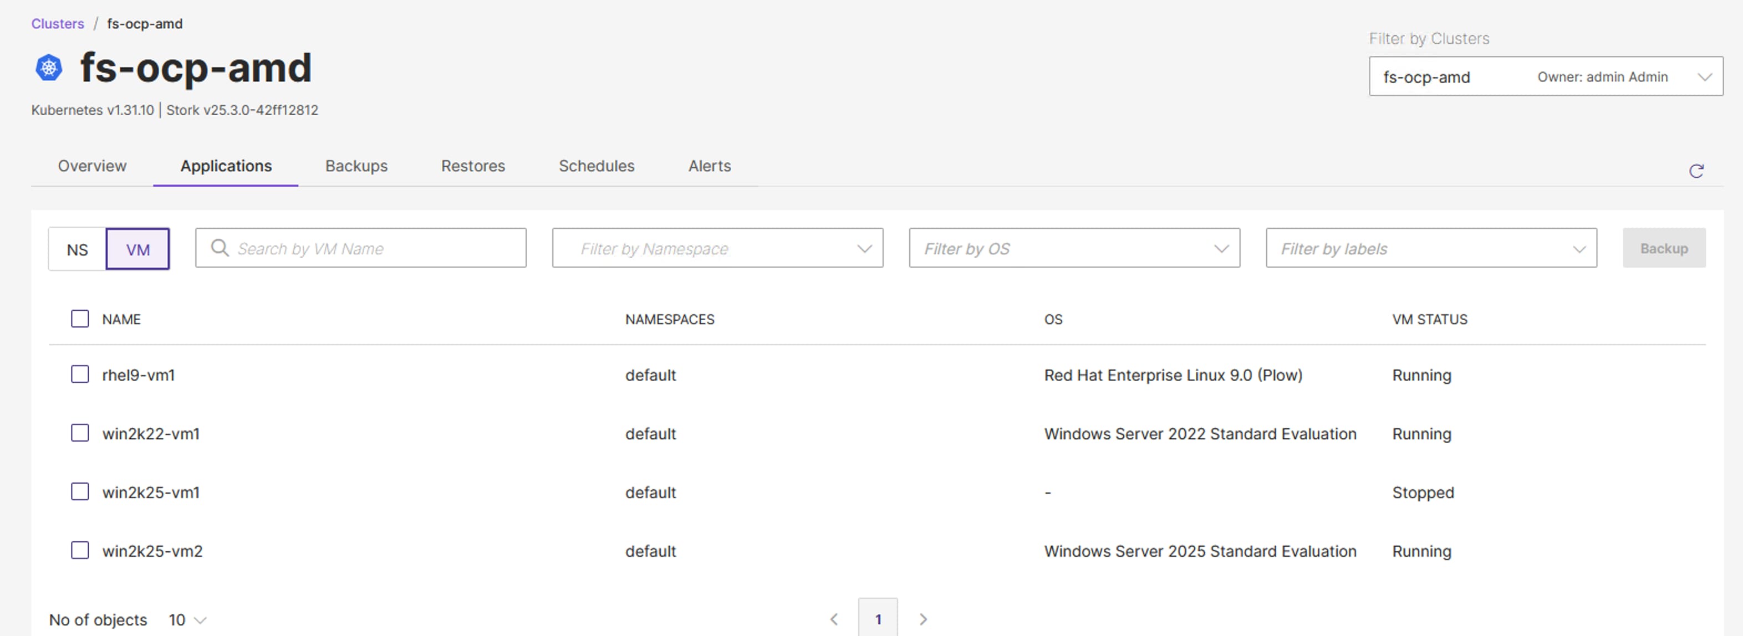
Task: Toggle the select-all checkbox beside NAME
Action: pyautogui.click(x=80, y=319)
